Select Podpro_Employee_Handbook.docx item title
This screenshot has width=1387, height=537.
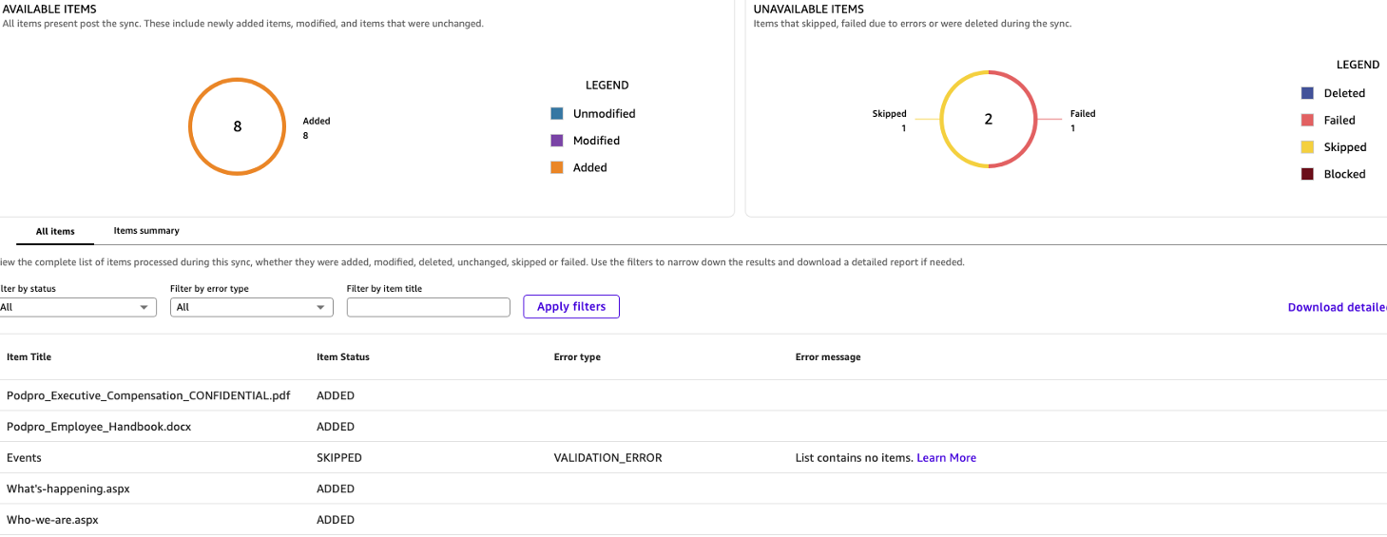point(99,427)
